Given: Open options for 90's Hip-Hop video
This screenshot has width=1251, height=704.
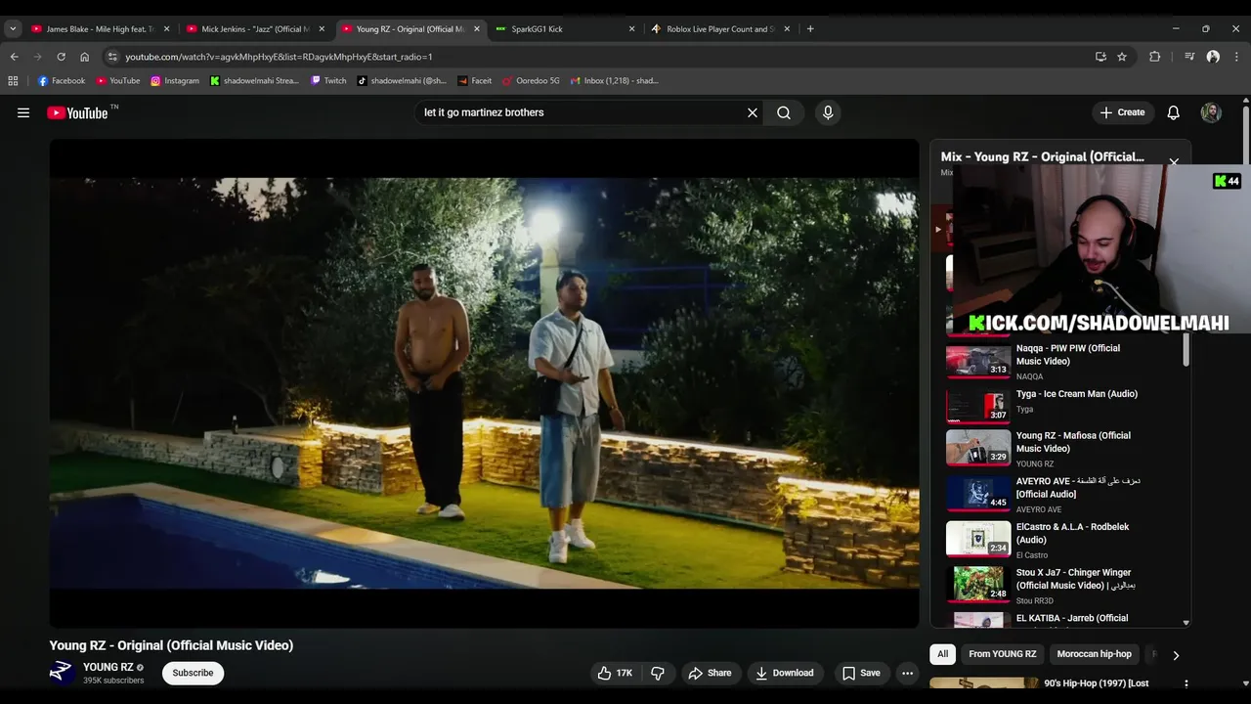Looking at the screenshot, I should pyautogui.click(x=1186, y=684).
